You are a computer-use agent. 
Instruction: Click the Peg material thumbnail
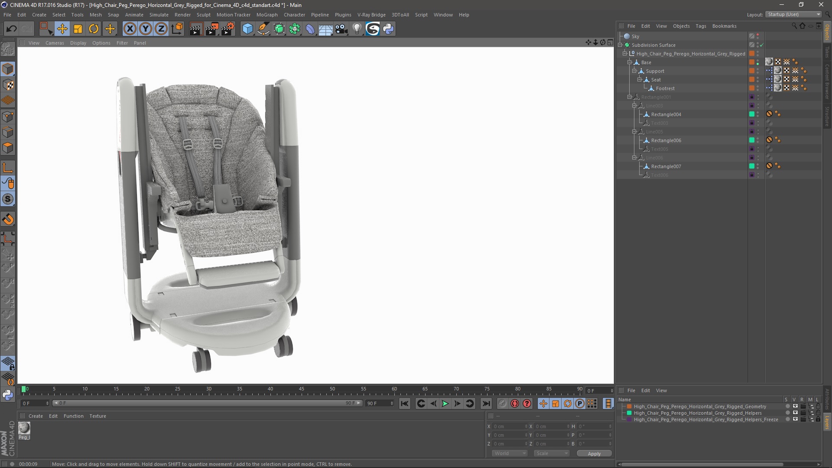[x=24, y=428]
